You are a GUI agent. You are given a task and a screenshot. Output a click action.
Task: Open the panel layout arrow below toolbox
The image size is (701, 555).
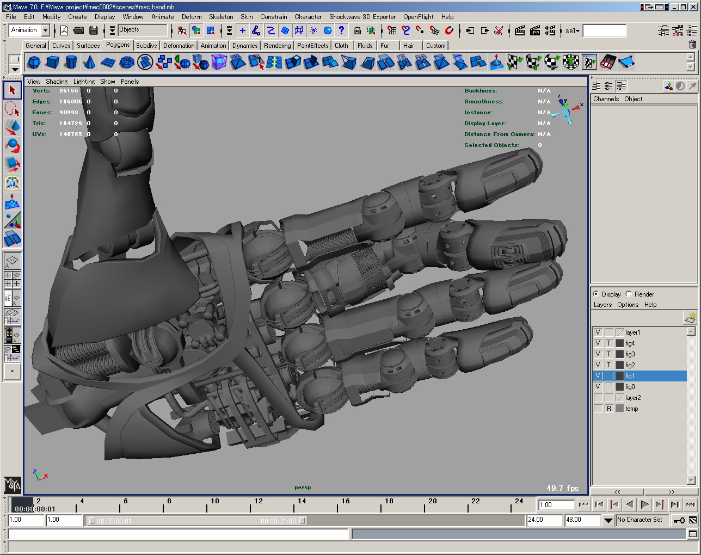click(12, 372)
